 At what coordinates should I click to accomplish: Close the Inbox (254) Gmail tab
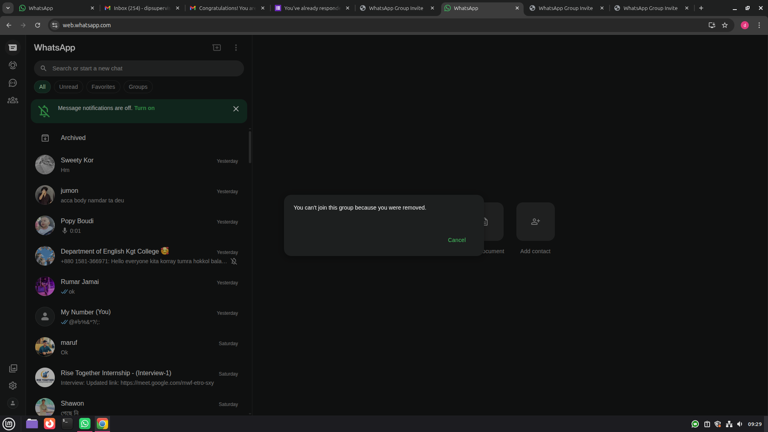178,8
